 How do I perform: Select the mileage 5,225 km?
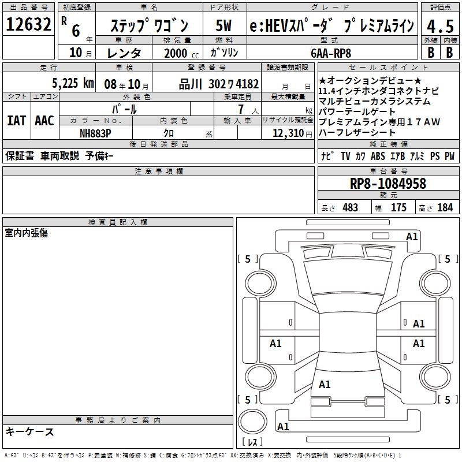pyautogui.click(x=73, y=83)
